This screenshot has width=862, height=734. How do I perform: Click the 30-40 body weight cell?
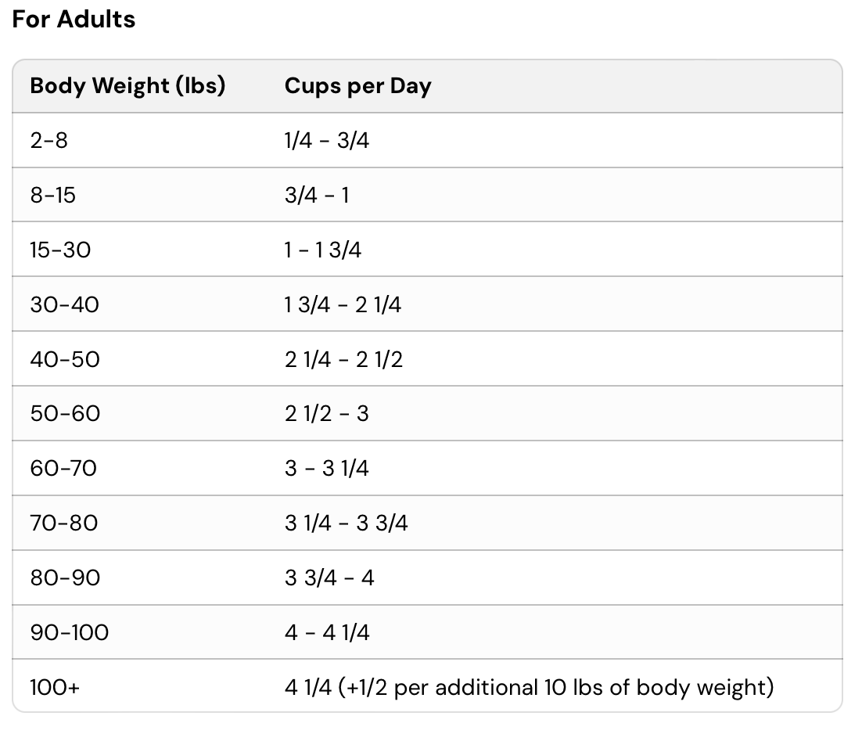point(64,304)
